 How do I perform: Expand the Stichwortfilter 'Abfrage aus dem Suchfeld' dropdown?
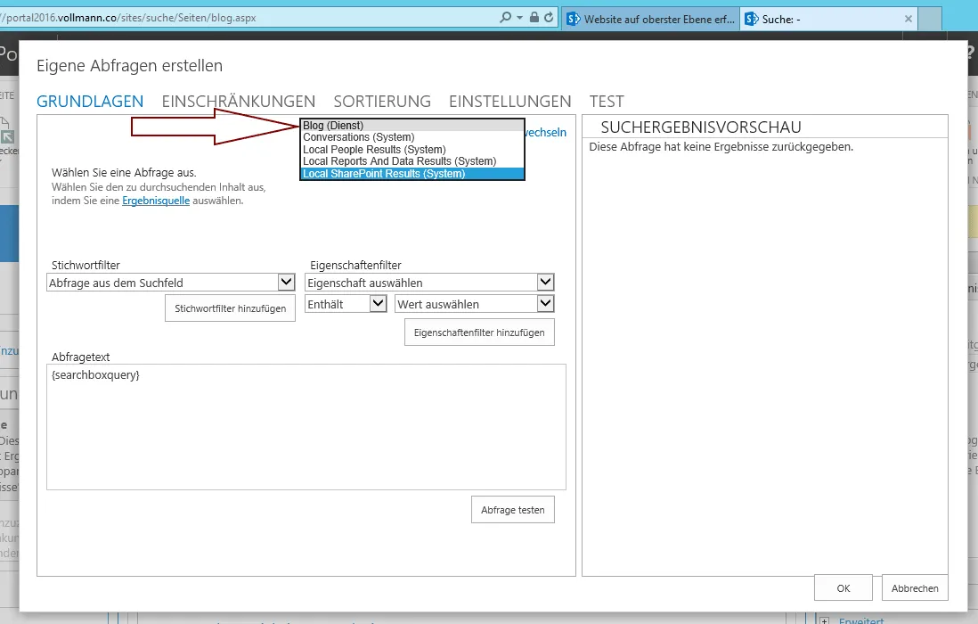pos(170,283)
